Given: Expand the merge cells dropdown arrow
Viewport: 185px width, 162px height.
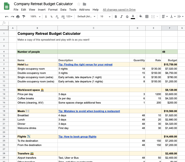Looking at the screenshot, I should tap(157, 17).
